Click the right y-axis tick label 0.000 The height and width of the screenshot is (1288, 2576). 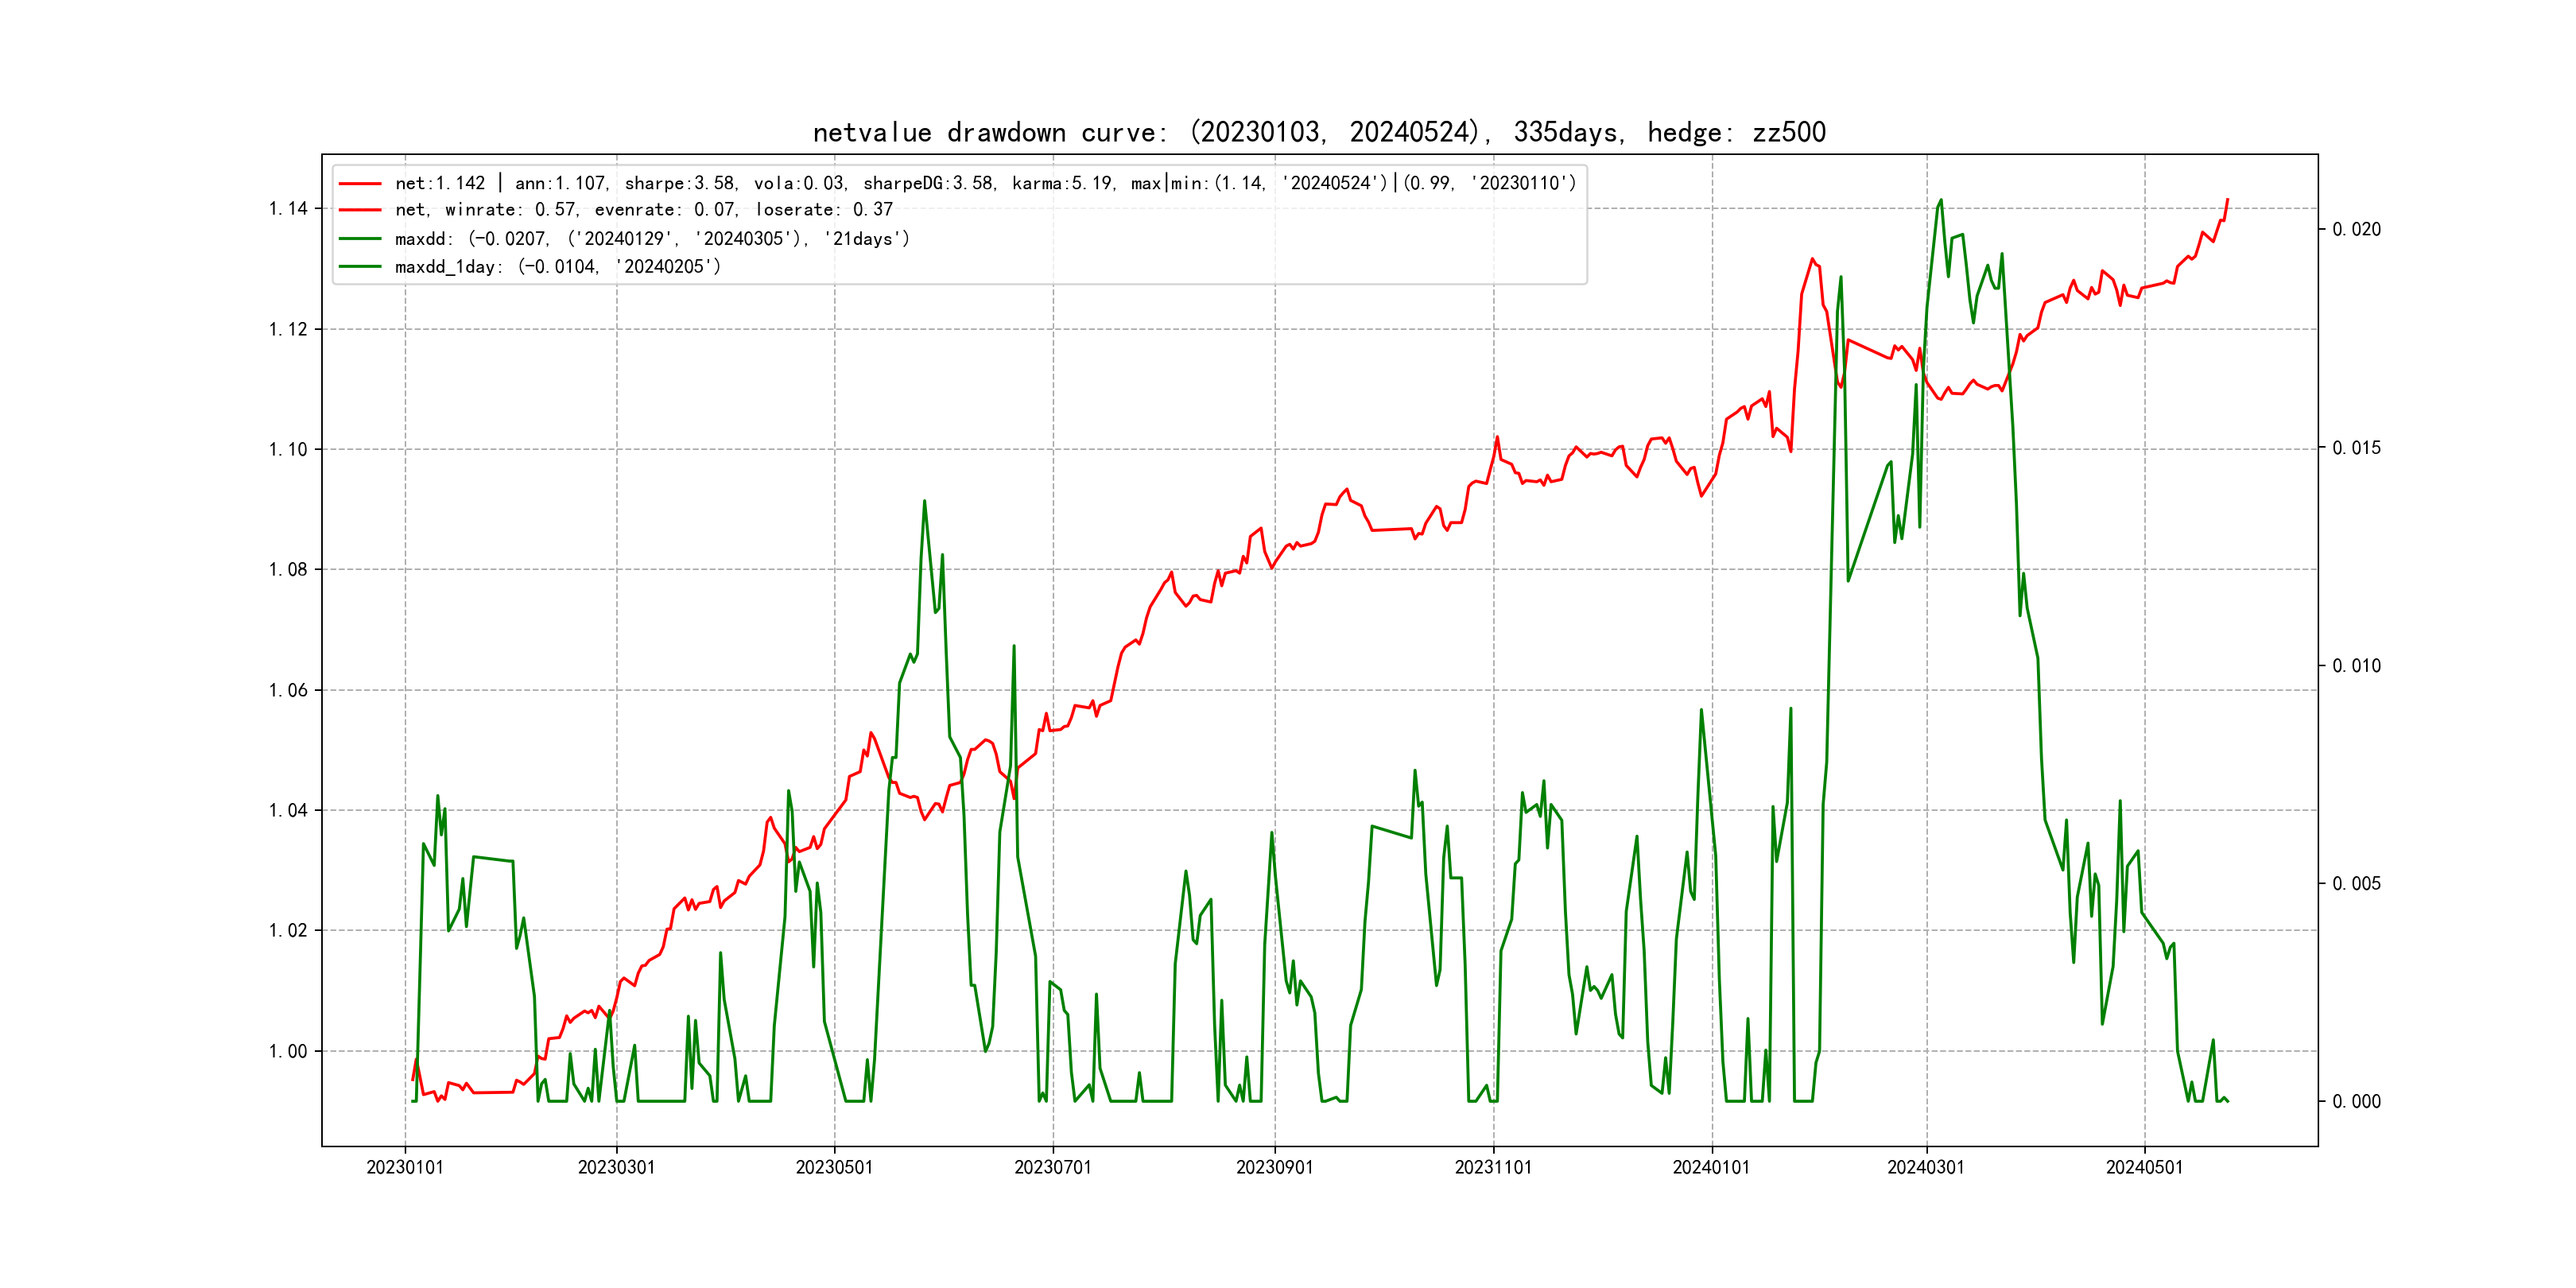(2356, 1102)
